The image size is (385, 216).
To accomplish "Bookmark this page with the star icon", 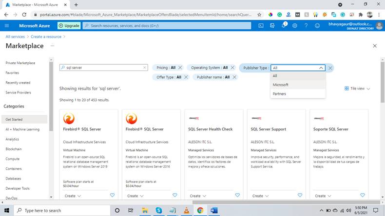I will click(259, 15).
